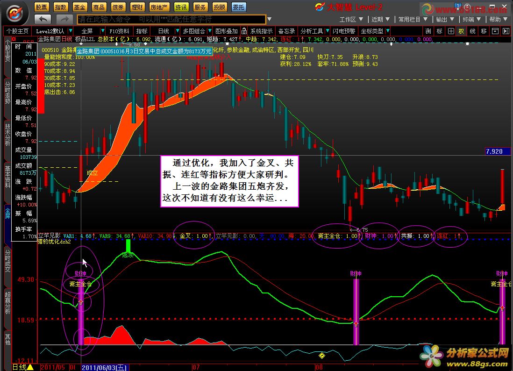Open the 委托 trading order button

click(239, 7)
